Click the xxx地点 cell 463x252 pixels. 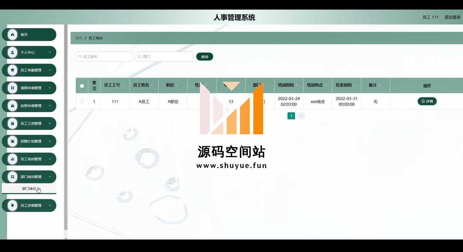point(318,102)
